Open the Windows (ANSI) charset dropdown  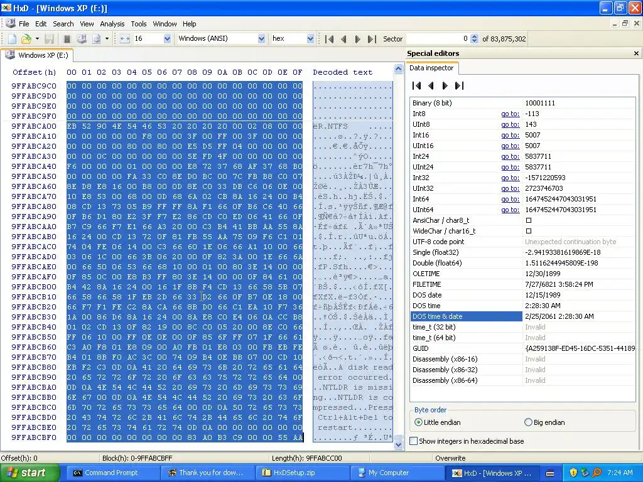click(261, 38)
